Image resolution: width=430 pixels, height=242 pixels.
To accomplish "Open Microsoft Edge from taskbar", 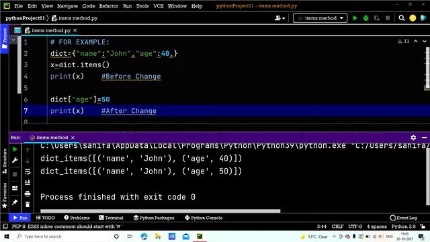I will [x=144, y=236].
